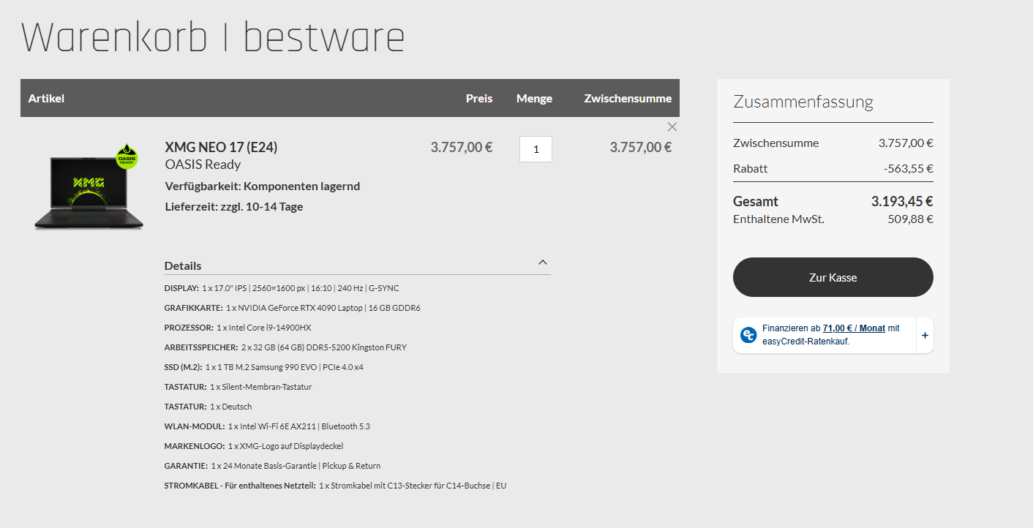The image size is (1033, 528).
Task: Select the OASIS Ready subtitle text
Action: [x=203, y=165]
